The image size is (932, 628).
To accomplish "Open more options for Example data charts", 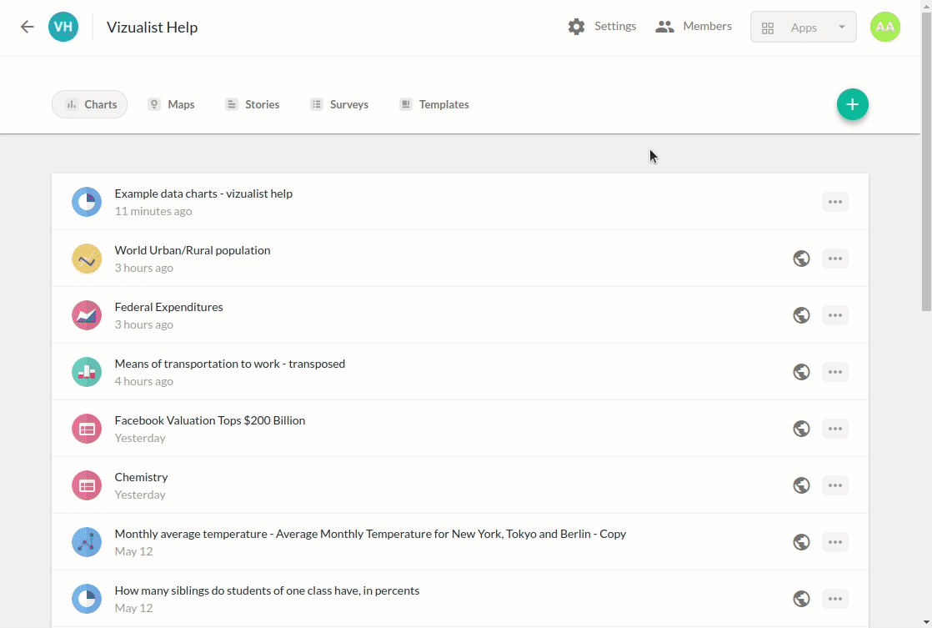I will click(x=834, y=202).
